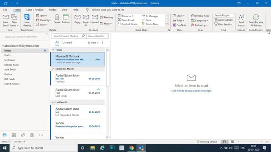Send the message to OneNote
271x152 pixels.
click(180, 25)
